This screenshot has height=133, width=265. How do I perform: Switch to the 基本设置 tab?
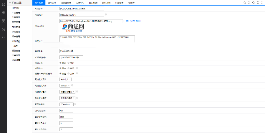pos(39,3)
